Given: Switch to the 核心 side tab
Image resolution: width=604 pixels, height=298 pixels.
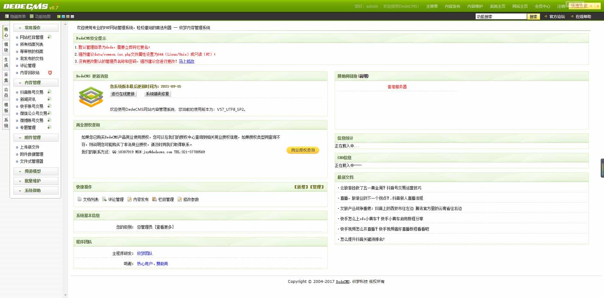Looking at the screenshot, I should pyautogui.click(x=6, y=32).
